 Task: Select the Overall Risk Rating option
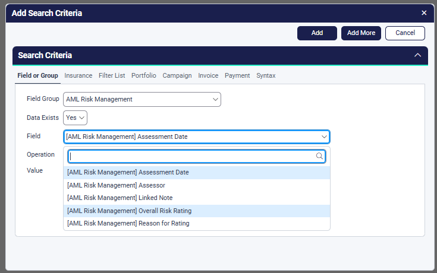(197, 211)
